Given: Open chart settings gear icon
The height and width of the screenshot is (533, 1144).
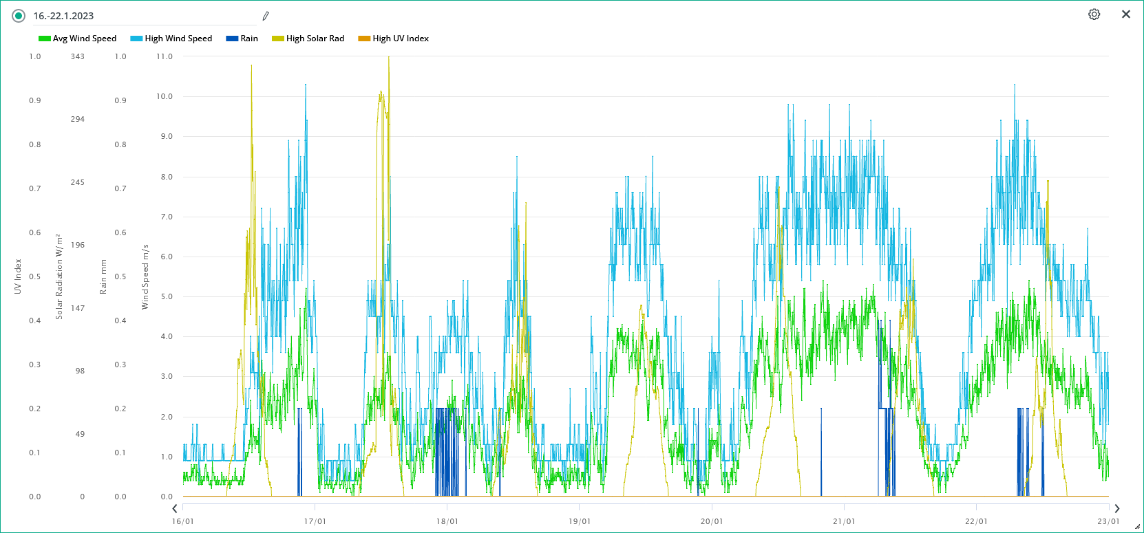Looking at the screenshot, I should coord(1094,14).
